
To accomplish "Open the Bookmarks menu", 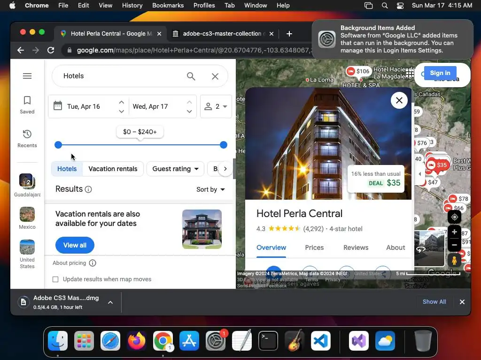I will tap(168, 5).
